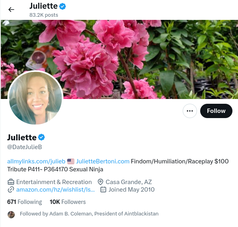Open the allmylinks.com/julieb link
Screen dimensions: 238x227
tap(36, 161)
